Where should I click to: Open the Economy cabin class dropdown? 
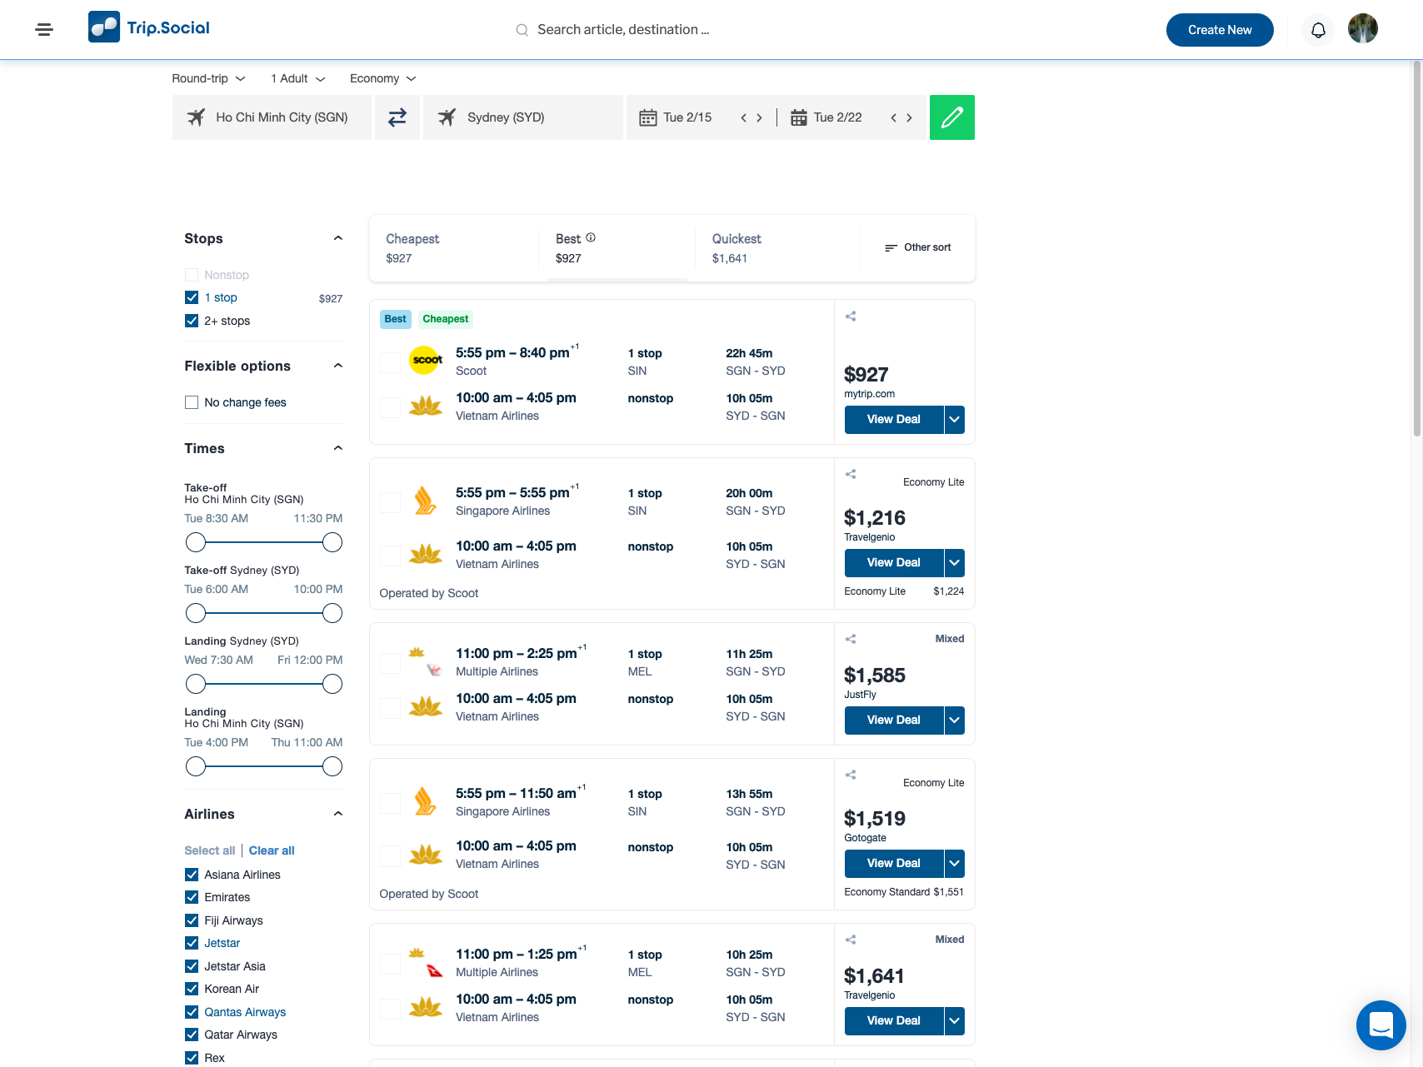tap(382, 78)
